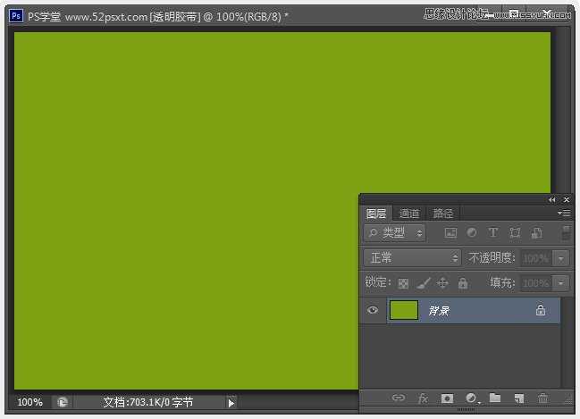Toggle lock position of layer
This screenshot has height=419, width=580.
[442, 283]
